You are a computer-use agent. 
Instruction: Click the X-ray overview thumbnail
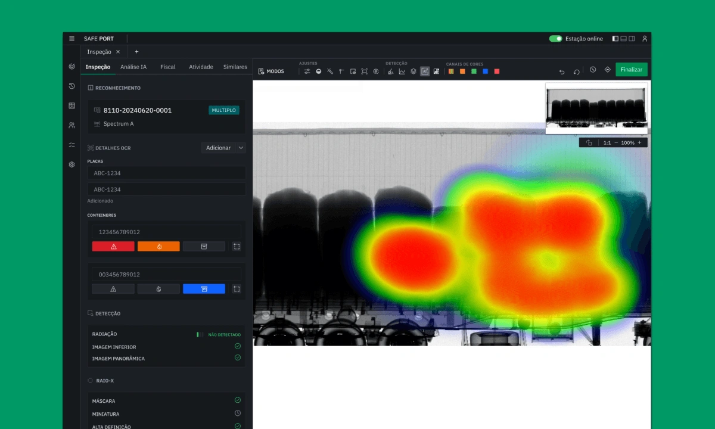pyautogui.click(x=597, y=108)
